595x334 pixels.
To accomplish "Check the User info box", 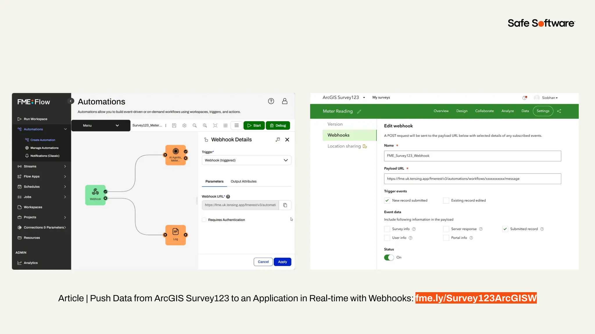I will [387, 238].
